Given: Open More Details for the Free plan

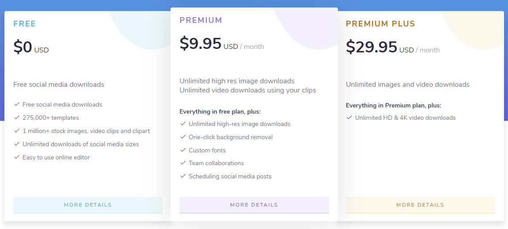Looking at the screenshot, I should click(88, 205).
